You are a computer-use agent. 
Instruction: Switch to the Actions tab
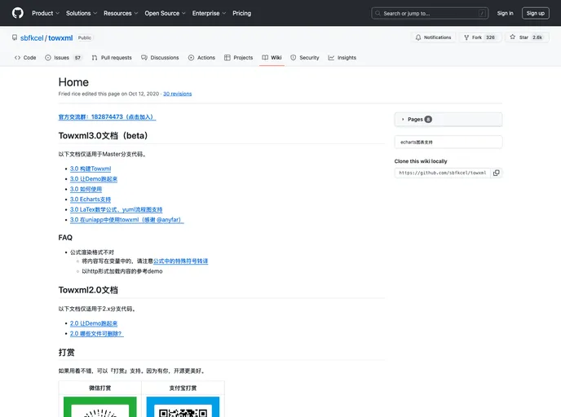pos(201,58)
